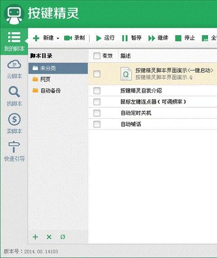Screen dimensions: 217x258
Task: Select the 自动定时关机 script
Action: [x=136, y=113]
